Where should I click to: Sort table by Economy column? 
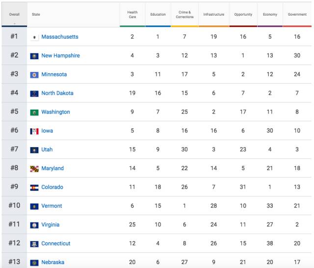[x=270, y=14]
